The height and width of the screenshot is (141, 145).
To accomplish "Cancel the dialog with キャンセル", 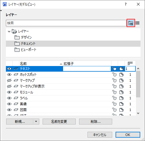I will [100, 135].
